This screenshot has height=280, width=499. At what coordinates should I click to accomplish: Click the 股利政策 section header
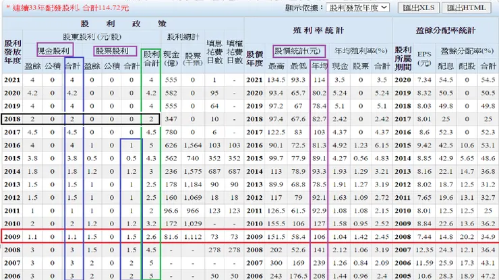pos(123,24)
